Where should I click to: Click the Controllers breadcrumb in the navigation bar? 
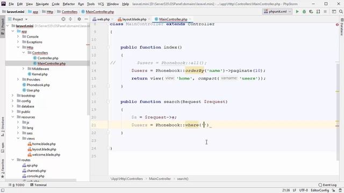pyautogui.click(x=69, y=12)
